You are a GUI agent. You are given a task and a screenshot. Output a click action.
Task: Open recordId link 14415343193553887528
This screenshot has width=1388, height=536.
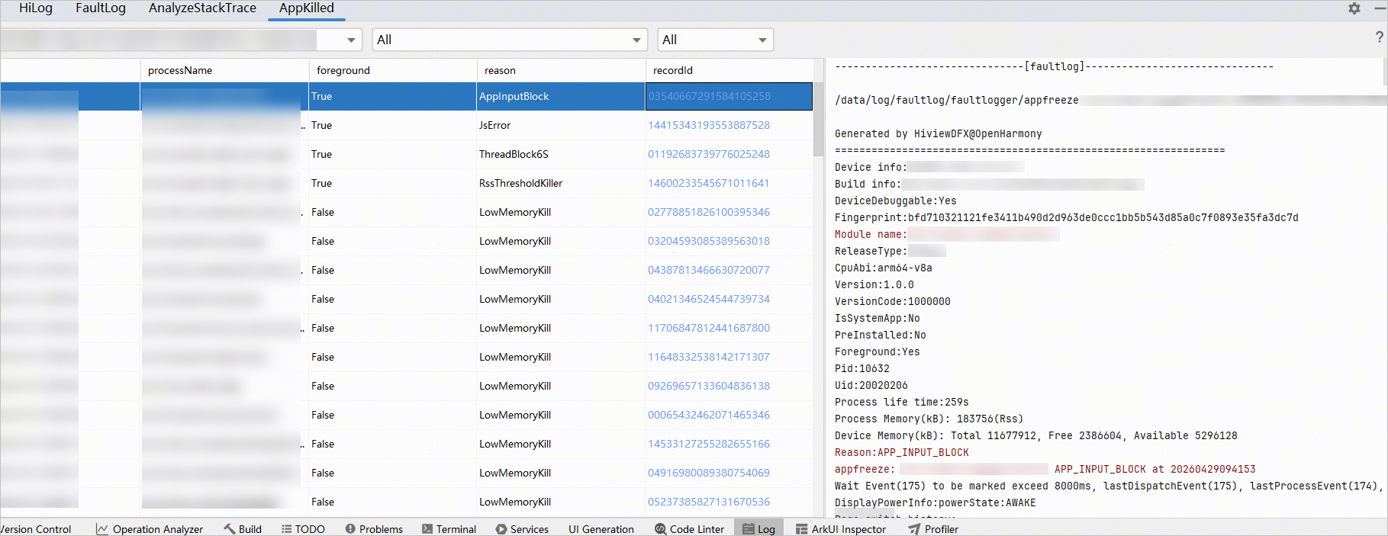709,125
